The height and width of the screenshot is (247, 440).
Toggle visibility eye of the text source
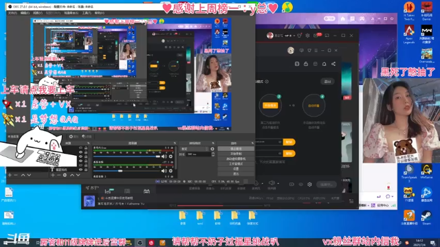pyautogui.click(x=81, y=169)
